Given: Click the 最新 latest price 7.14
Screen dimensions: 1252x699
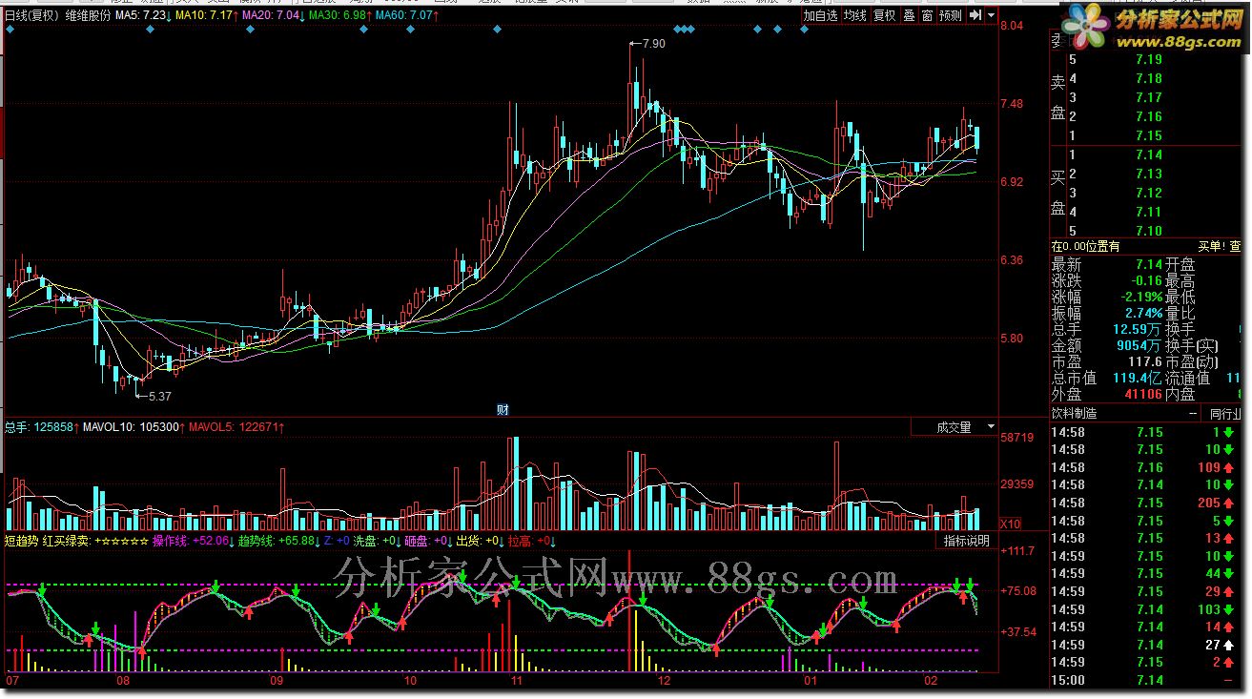Looking at the screenshot, I should coord(1149,264).
